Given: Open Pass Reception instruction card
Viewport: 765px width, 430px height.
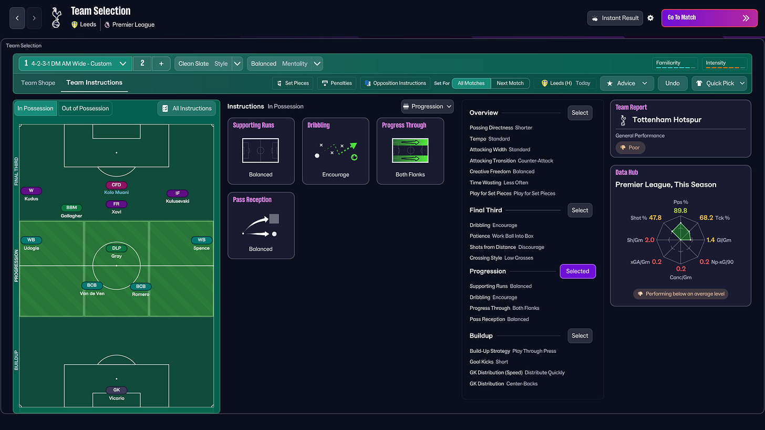Looking at the screenshot, I should 261,226.
